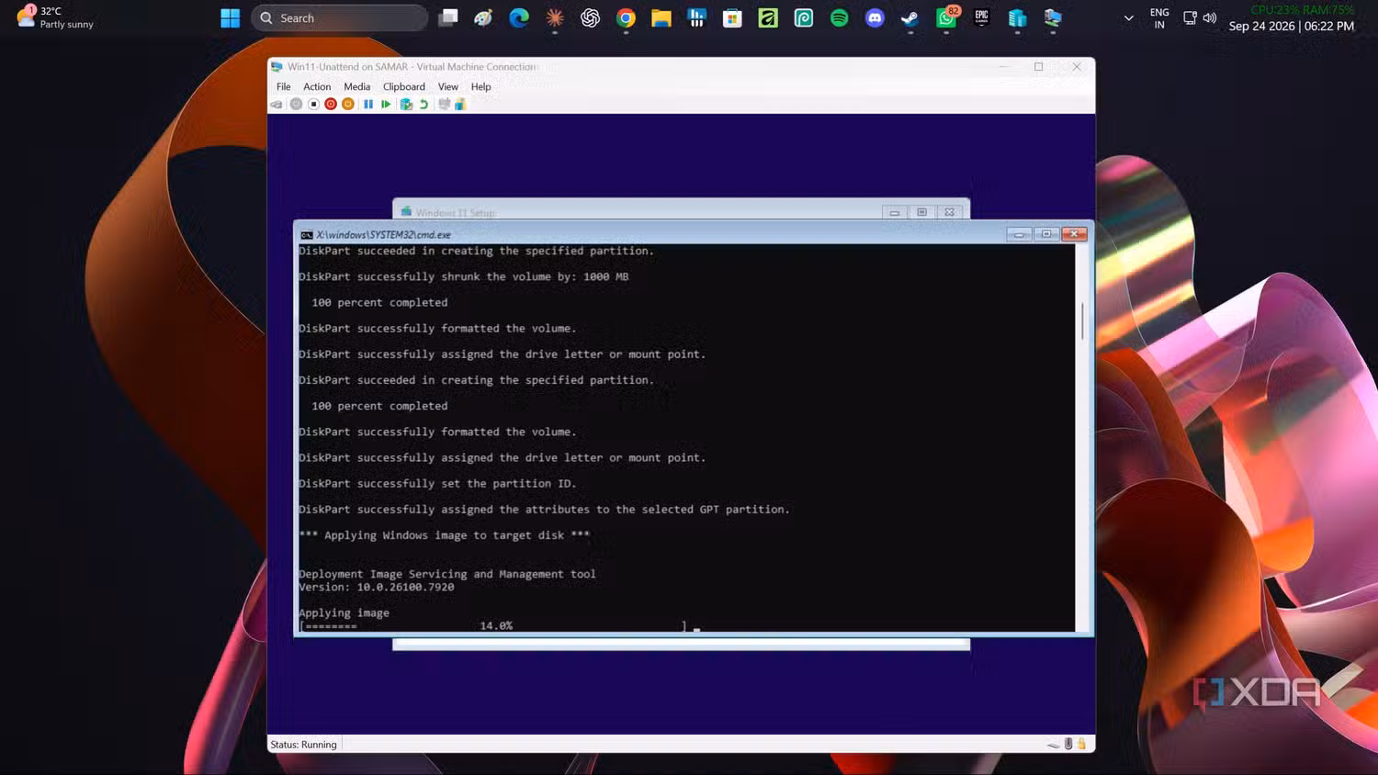Click the ENG IN language indicator
Viewport: 1378px width, 775px height.
[1159, 18]
